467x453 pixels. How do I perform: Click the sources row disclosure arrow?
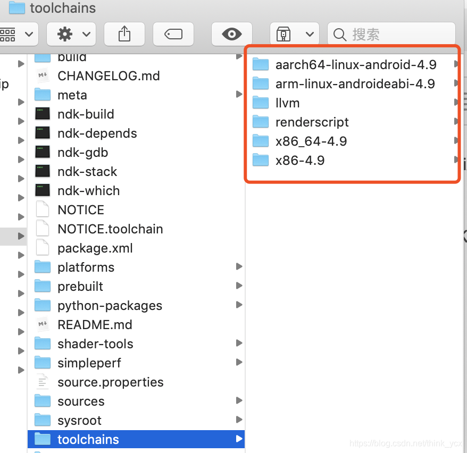(239, 400)
